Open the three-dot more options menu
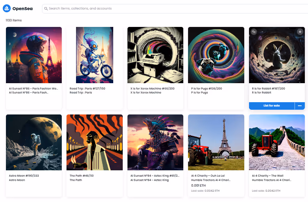 pos(300,106)
